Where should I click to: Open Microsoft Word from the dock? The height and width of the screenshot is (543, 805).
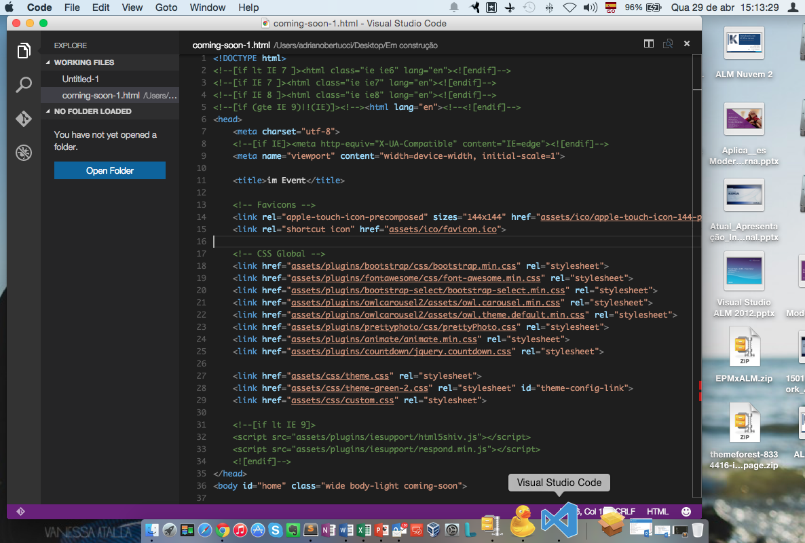click(x=346, y=530)
